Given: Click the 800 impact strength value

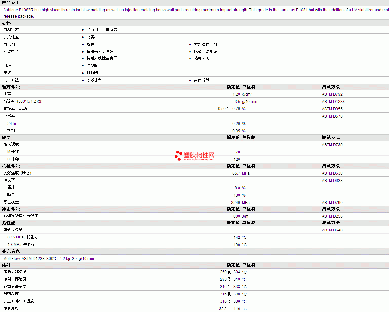Looking at the screenshot, I should pos(237,216).
